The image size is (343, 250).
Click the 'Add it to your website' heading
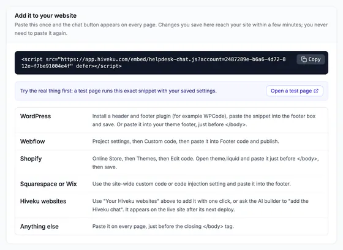click(x=45, y=15)
